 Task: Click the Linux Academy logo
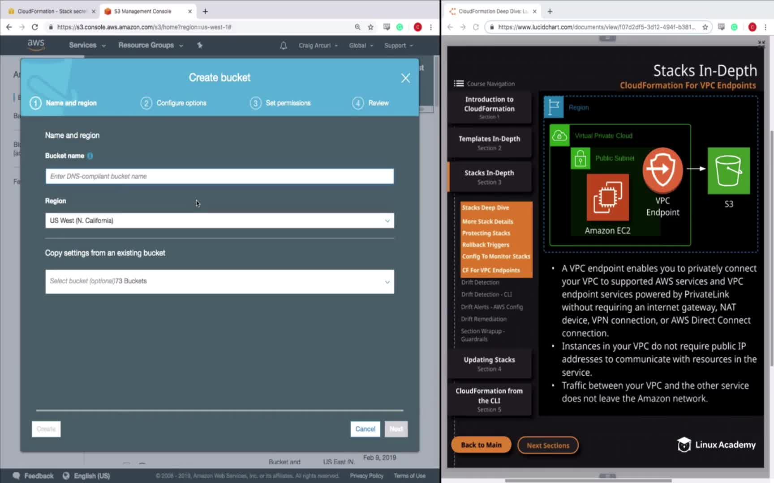click(x=716, y=445)
